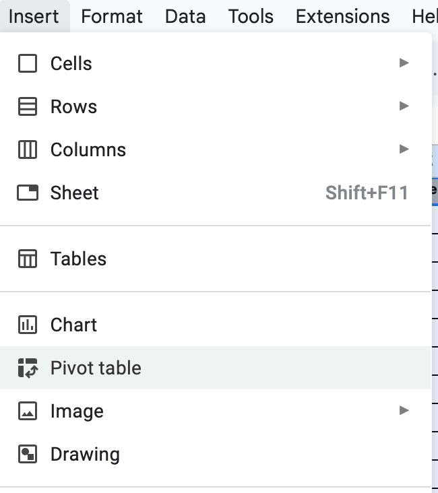The height and width of the screenshot is (493, 438).
Task: Close the Insert menu via its menu bar label
Action: [x=34, y=16]
